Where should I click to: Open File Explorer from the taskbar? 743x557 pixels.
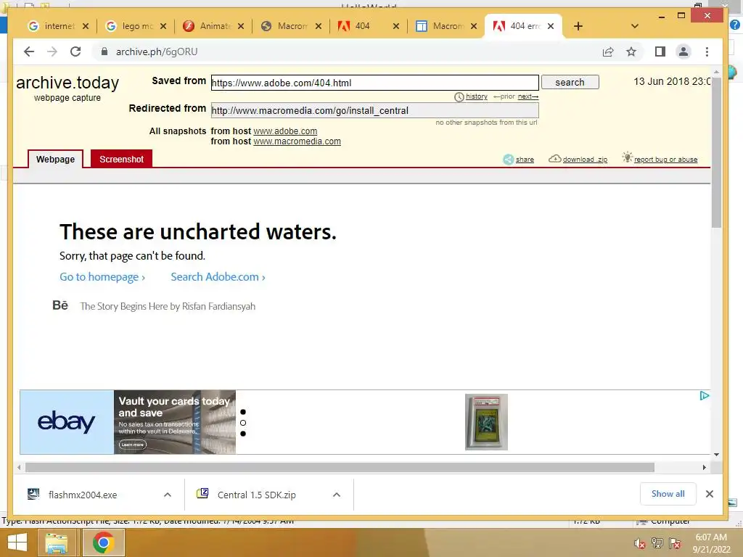point(56,542)
